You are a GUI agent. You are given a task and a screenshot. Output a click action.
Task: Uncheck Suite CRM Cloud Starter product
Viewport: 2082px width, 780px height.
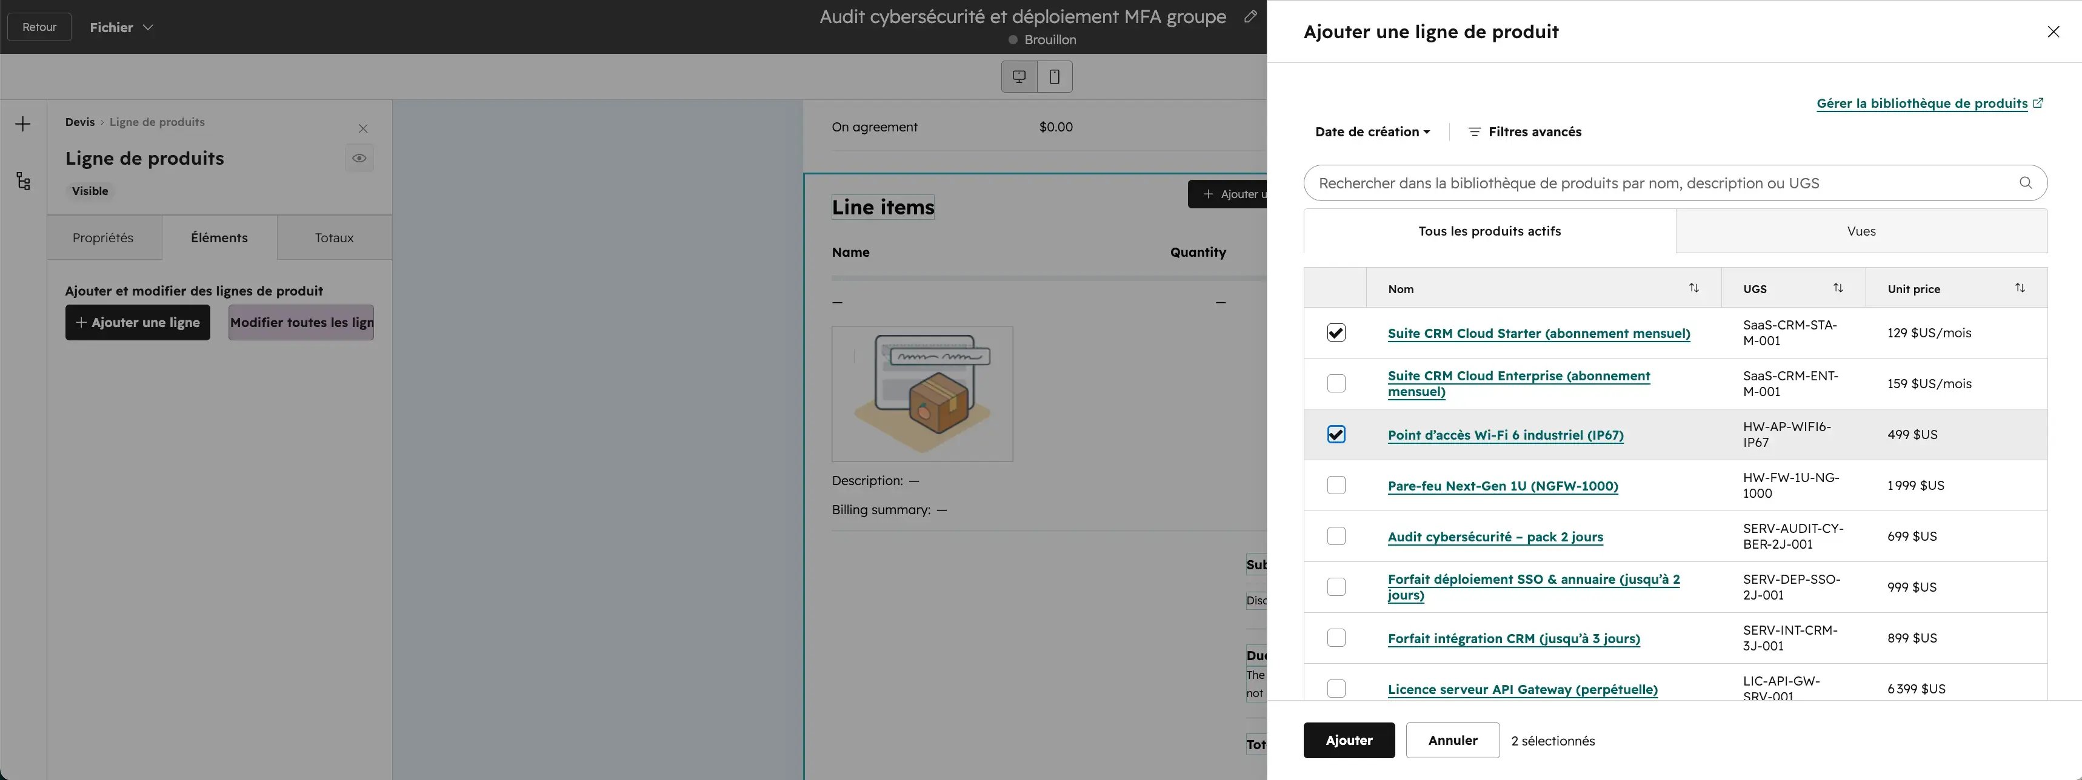click(x=1336, y=332)
